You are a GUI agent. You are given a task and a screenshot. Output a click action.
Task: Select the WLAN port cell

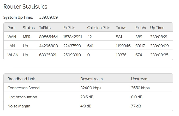[x=13, y=55]
